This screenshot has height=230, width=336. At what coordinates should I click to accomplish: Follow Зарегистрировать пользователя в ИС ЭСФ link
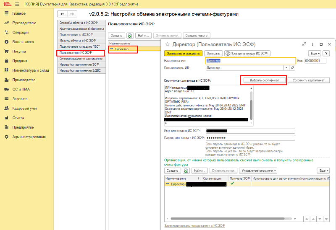[x=195, y=225]
